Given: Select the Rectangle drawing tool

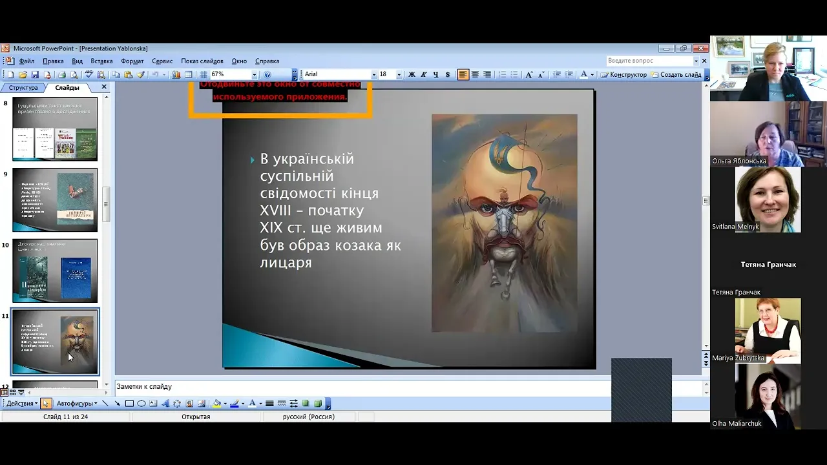Looking at the screenshot, I should 129,404.
